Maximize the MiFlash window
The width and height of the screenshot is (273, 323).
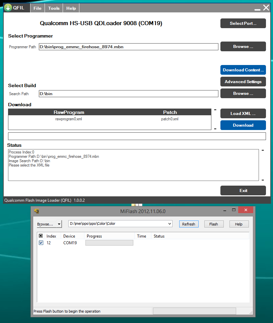pos(234,210)
